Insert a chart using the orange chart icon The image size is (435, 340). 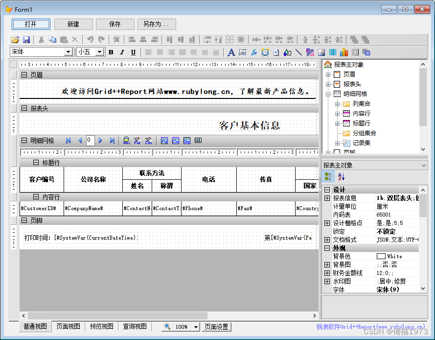coord(343,53)
